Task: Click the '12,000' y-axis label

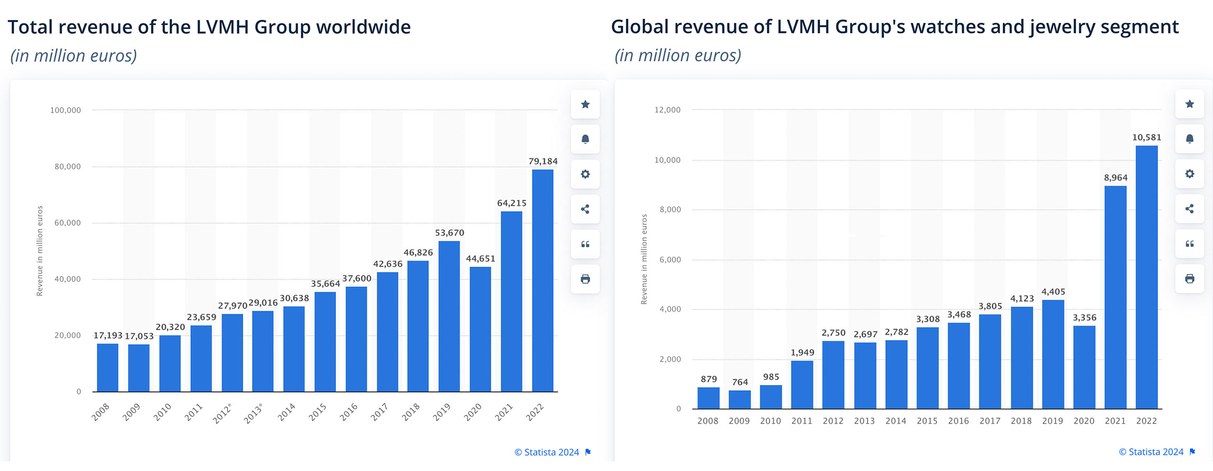Action: 667,109
